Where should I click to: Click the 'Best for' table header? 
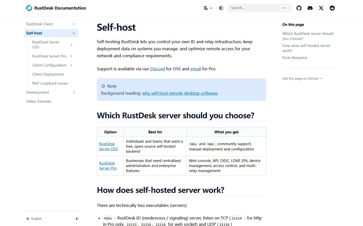(155, 132)
